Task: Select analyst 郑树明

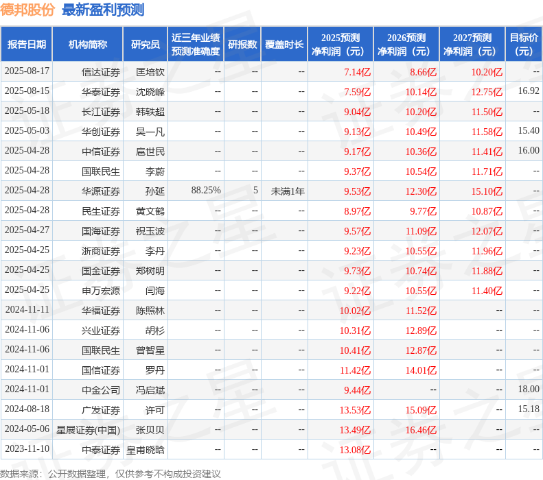Action: tap(150, 271)
